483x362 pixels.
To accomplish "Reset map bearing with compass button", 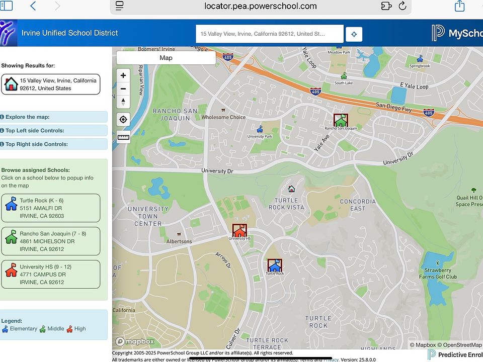I will 123,102.
